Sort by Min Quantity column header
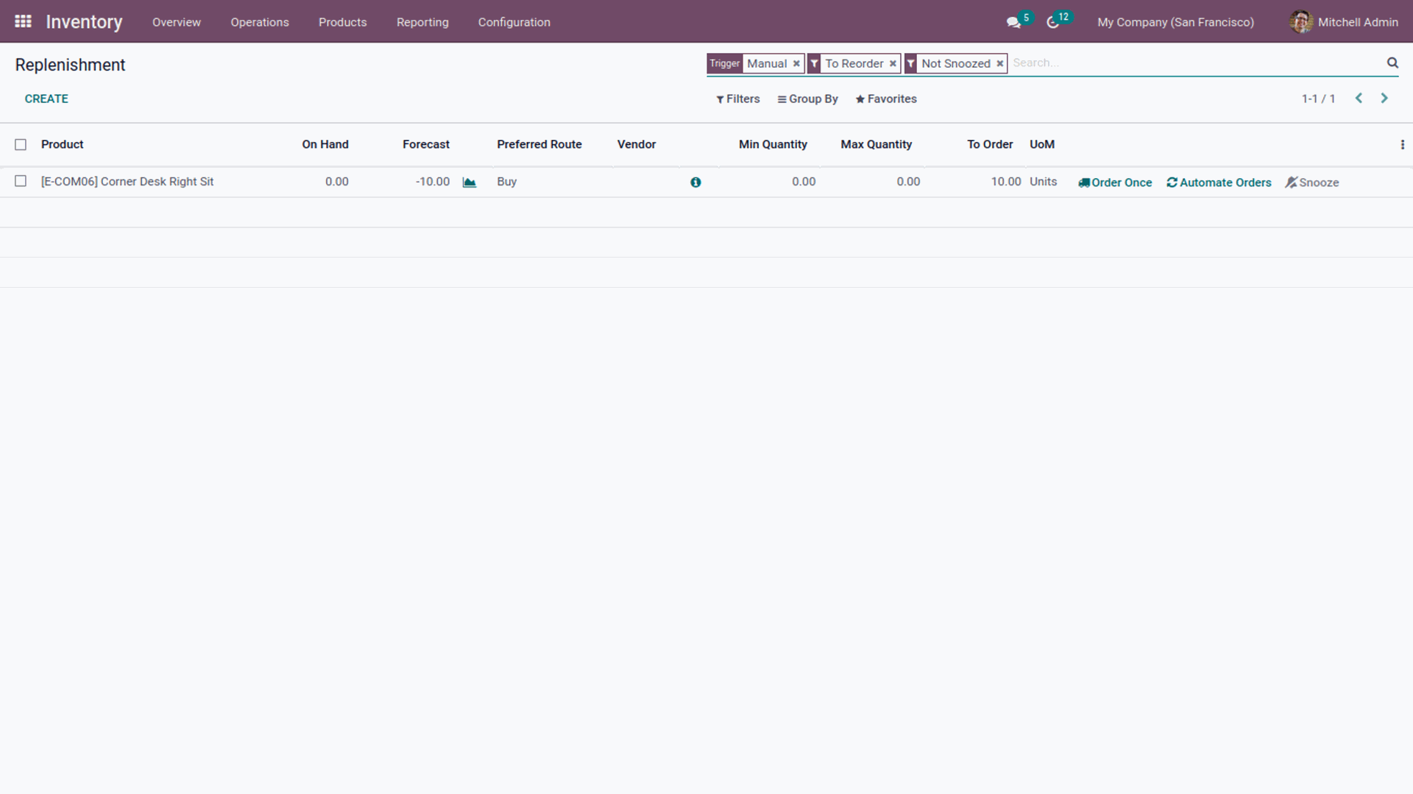This screenshot has height=794, width=1413. pos(773,144)
